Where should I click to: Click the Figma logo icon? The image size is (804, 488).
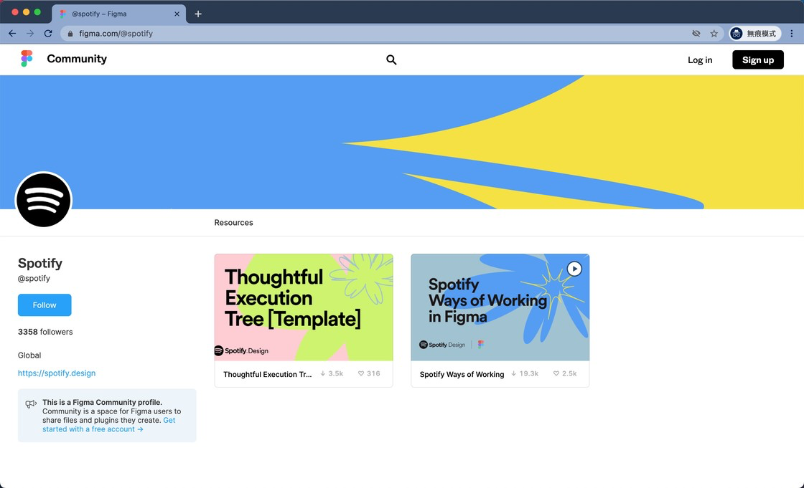[27, 59]
